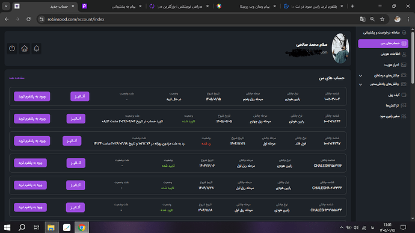Open the notifications bell icon

click(37, 49)
